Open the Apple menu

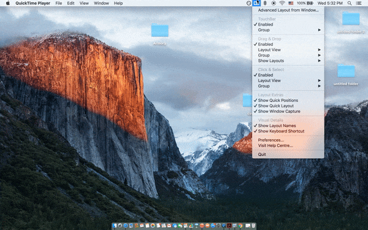pyautogui.click(x=7, y=3)
